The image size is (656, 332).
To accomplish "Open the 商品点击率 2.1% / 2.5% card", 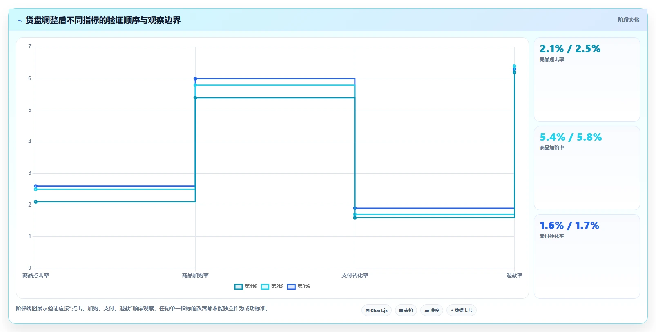I will 587,79.
